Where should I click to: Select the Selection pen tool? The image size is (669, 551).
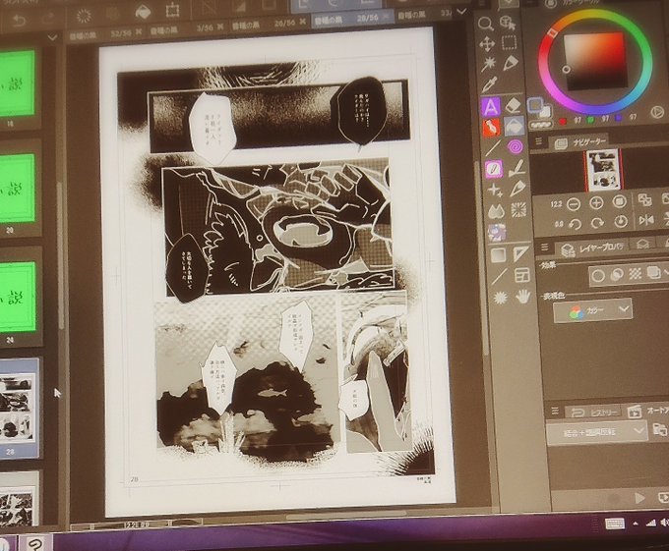point(511,63)
